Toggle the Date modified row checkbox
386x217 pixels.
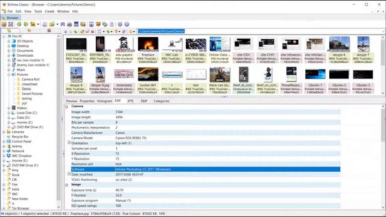click(69, 174)
